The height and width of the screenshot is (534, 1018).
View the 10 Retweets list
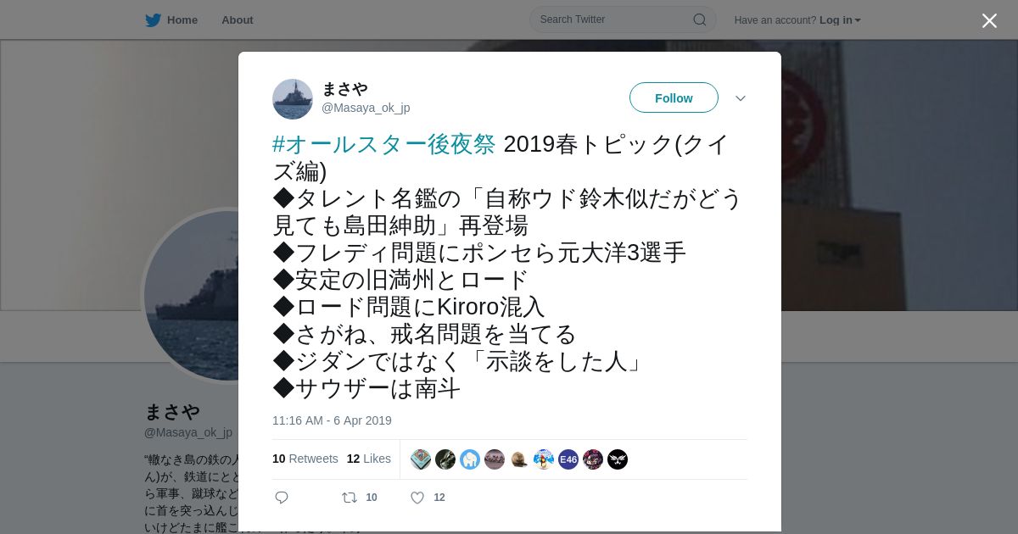305,459
